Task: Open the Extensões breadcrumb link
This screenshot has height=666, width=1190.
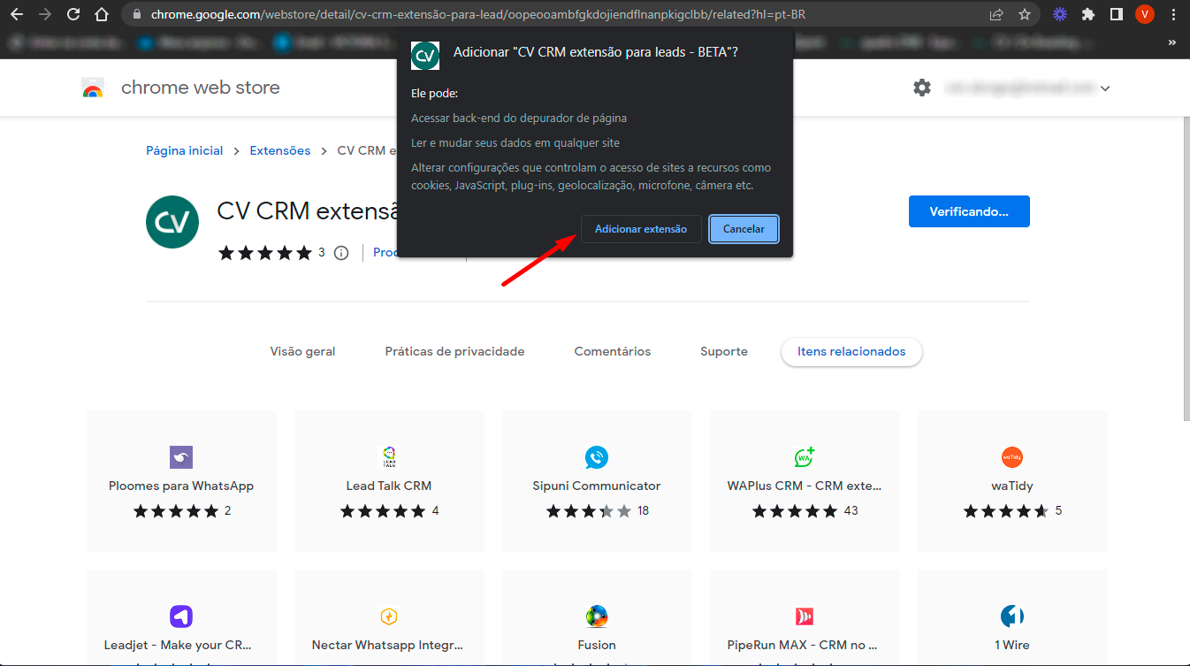Action: [280, 150]
